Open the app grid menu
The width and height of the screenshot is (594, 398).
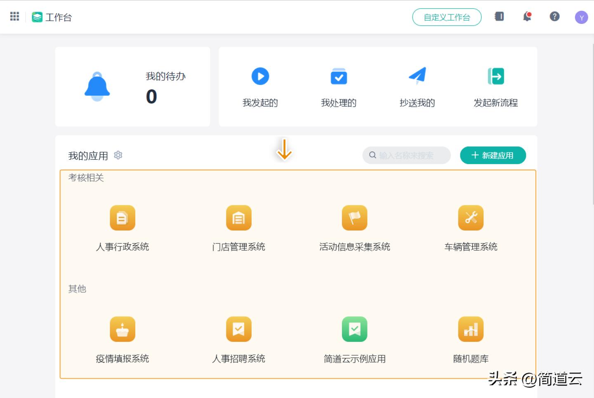coord(14,16)
